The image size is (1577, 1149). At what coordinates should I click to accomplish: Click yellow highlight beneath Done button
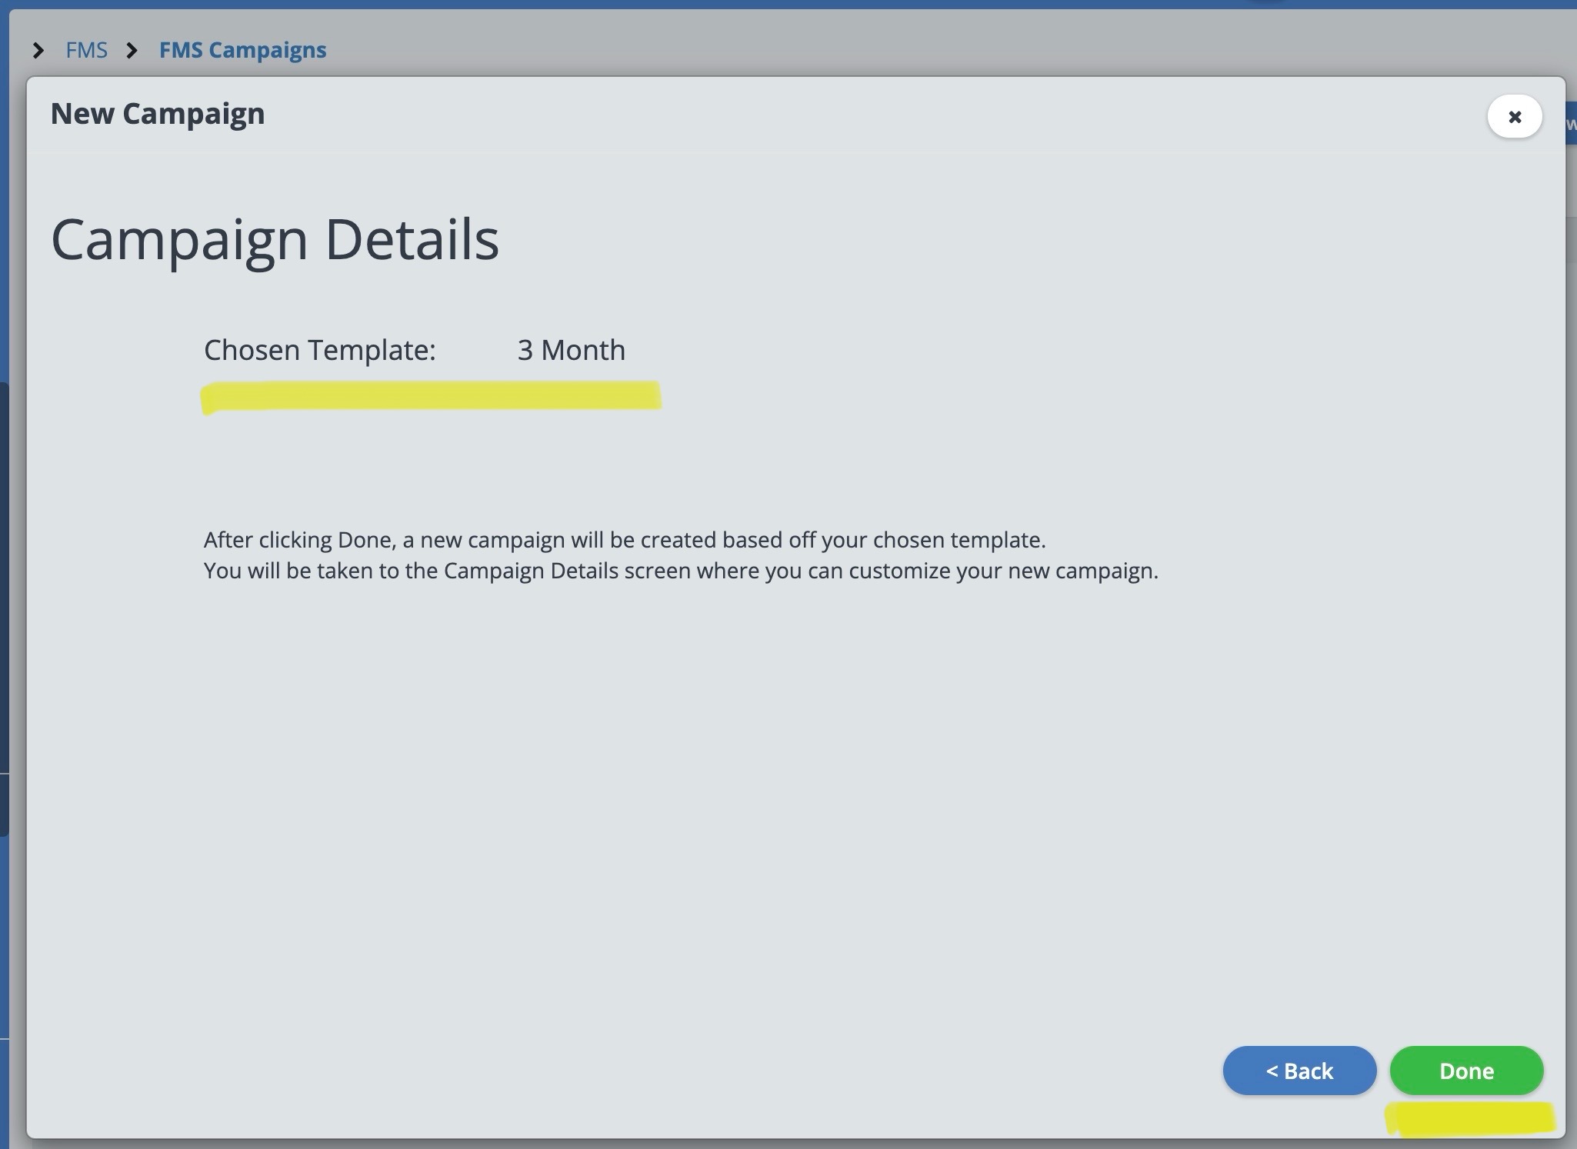click(x=1469, y=1119)
